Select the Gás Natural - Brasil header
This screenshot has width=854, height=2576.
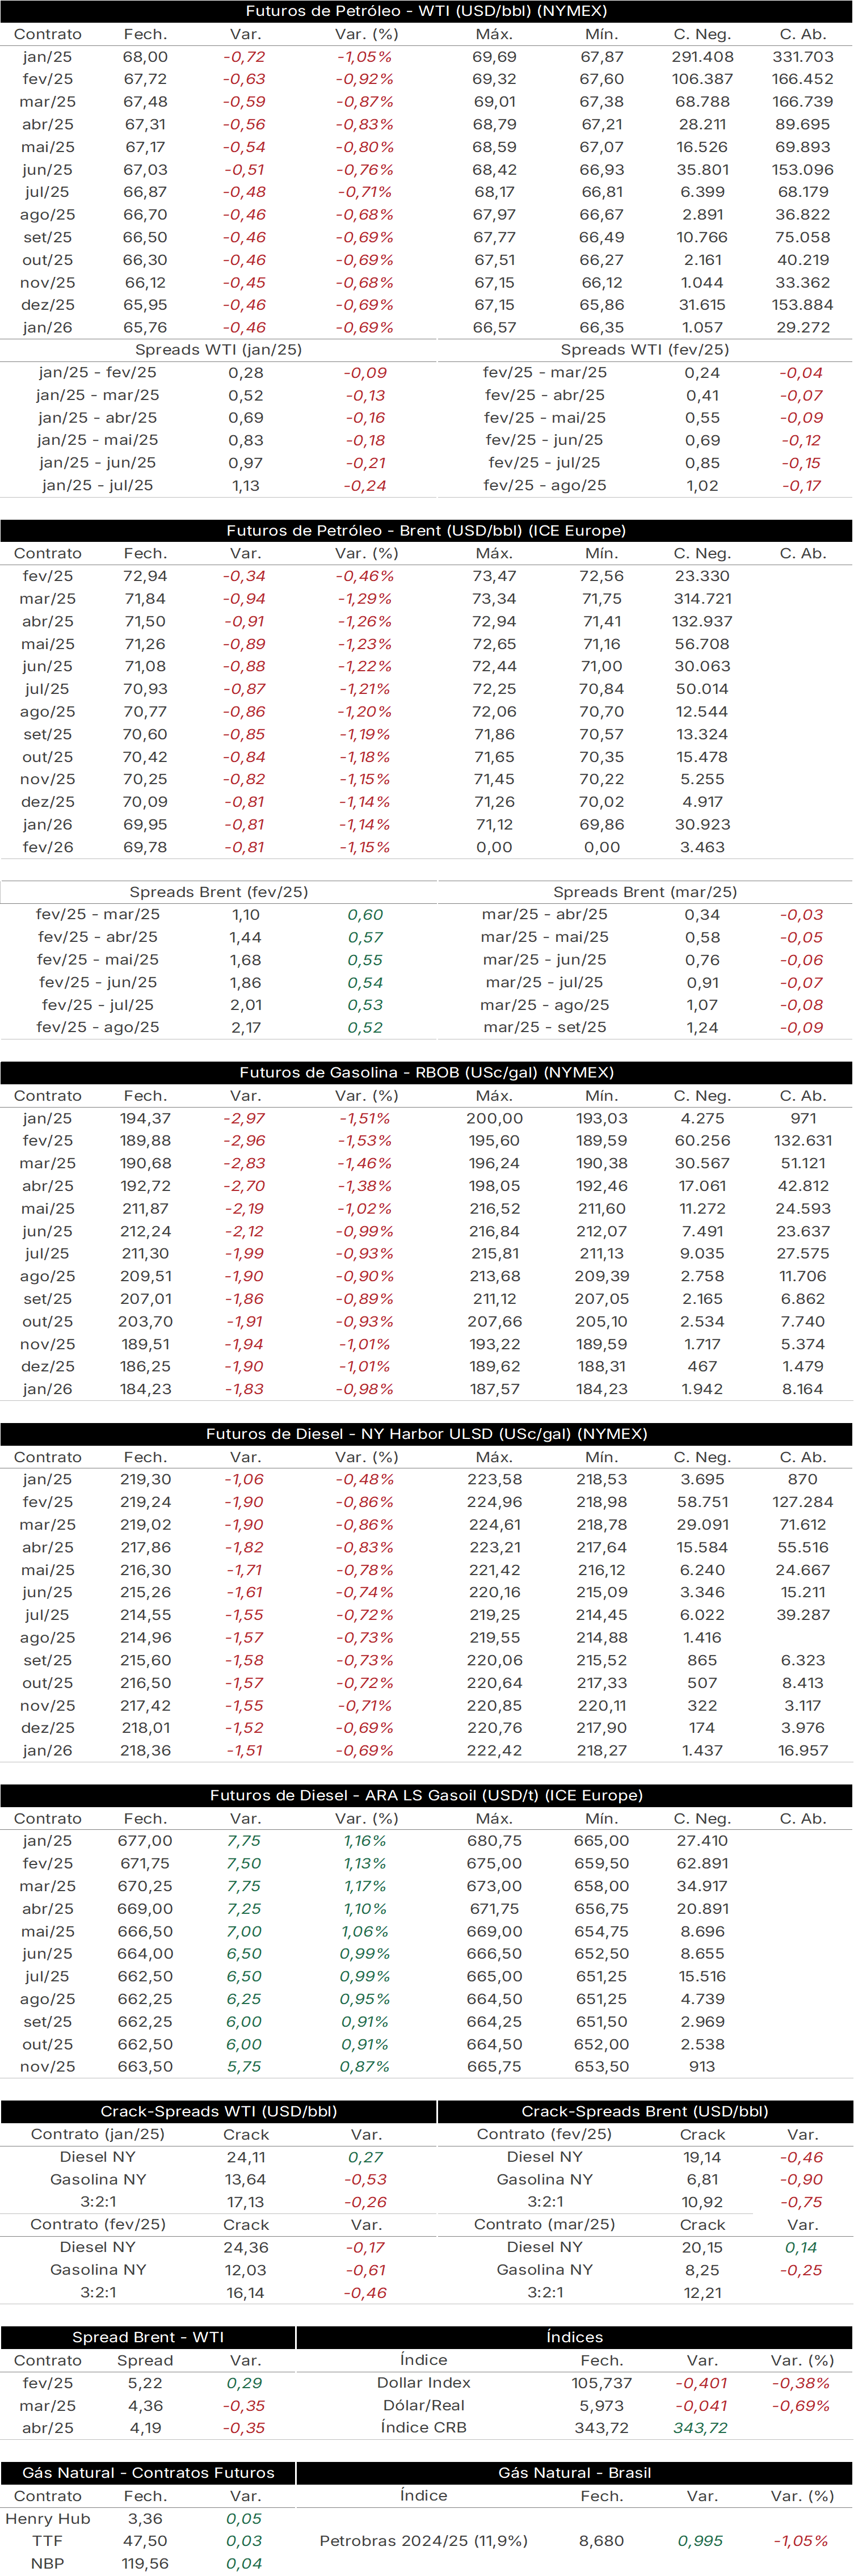point(575,2472)
